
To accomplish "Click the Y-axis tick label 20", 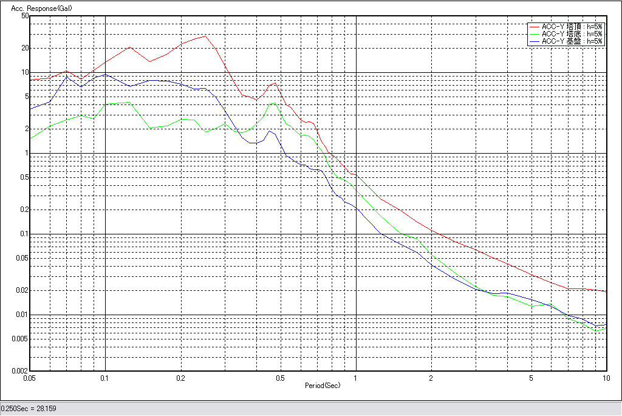I will [25, 48].
